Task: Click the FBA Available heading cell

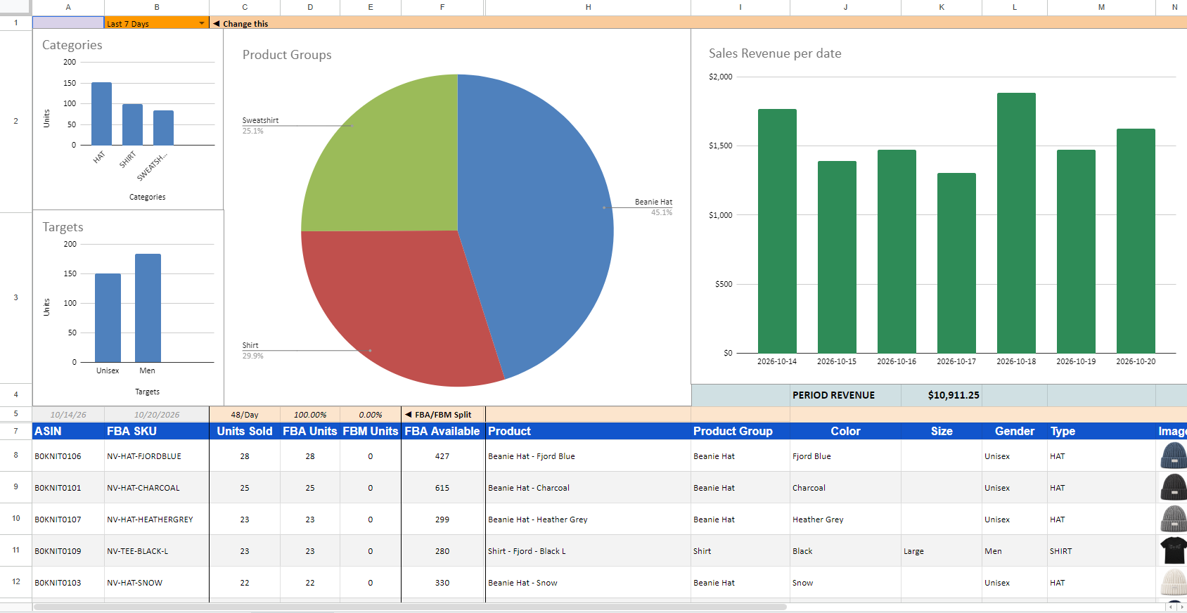Action: (442, 431)
